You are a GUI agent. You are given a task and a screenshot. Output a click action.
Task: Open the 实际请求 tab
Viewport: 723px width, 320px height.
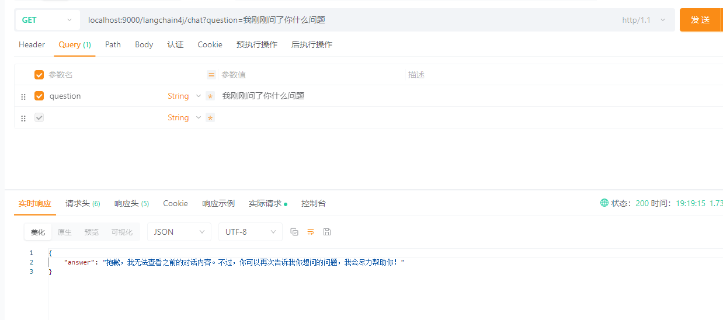tap(268, 203)
